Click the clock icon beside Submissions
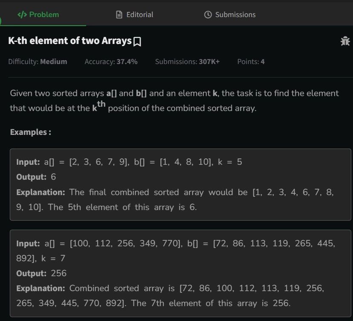The height and width of the screenshot is (321, 353). tap(208, 15)
